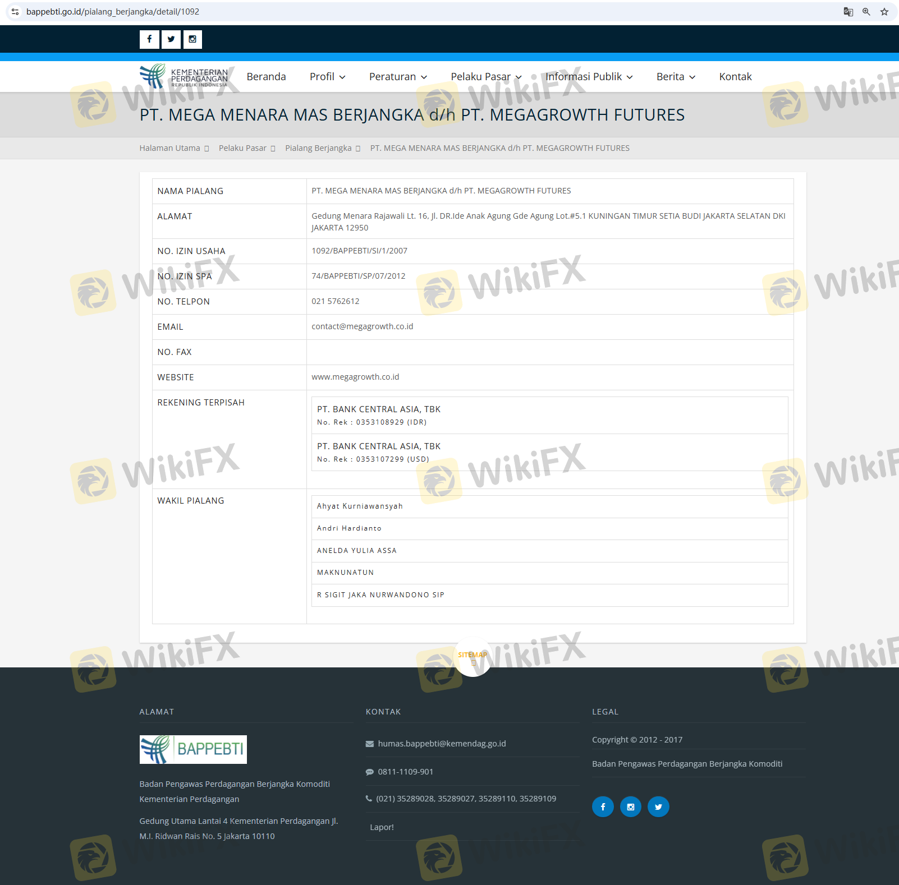The height and width of the screenshot is (885, 899).
Task: Expand the Berita dropdown menu
Action: 676,77
